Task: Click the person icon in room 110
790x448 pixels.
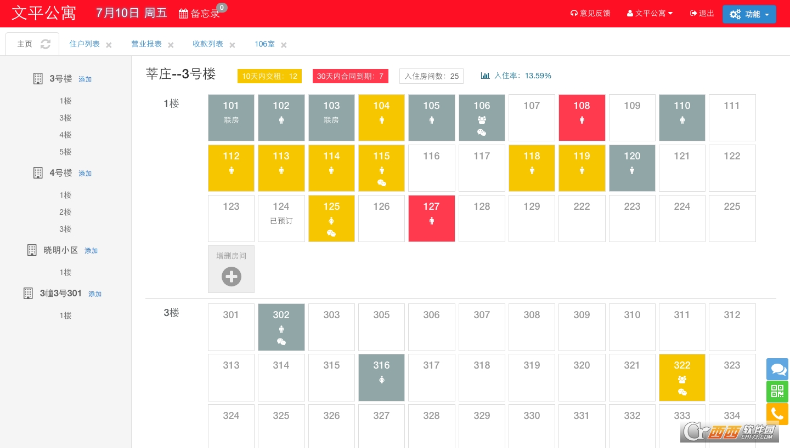Action: 682,120
